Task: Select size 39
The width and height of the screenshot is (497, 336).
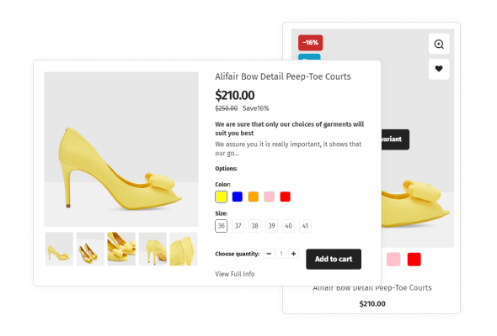Action: [x=271, y=226]
